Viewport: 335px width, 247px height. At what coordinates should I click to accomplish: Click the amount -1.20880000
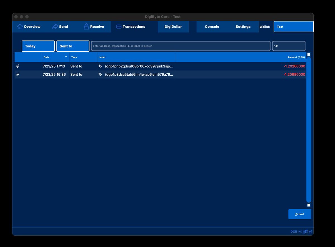tap(294, 74)
